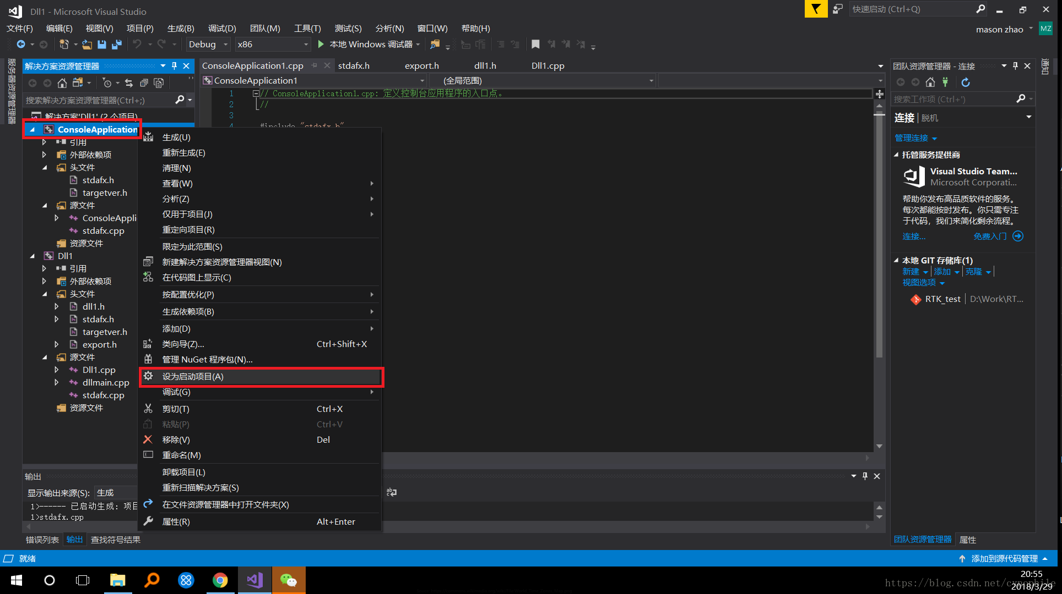Collapse the 托管服务提供商 section

(x=896, y=155)
